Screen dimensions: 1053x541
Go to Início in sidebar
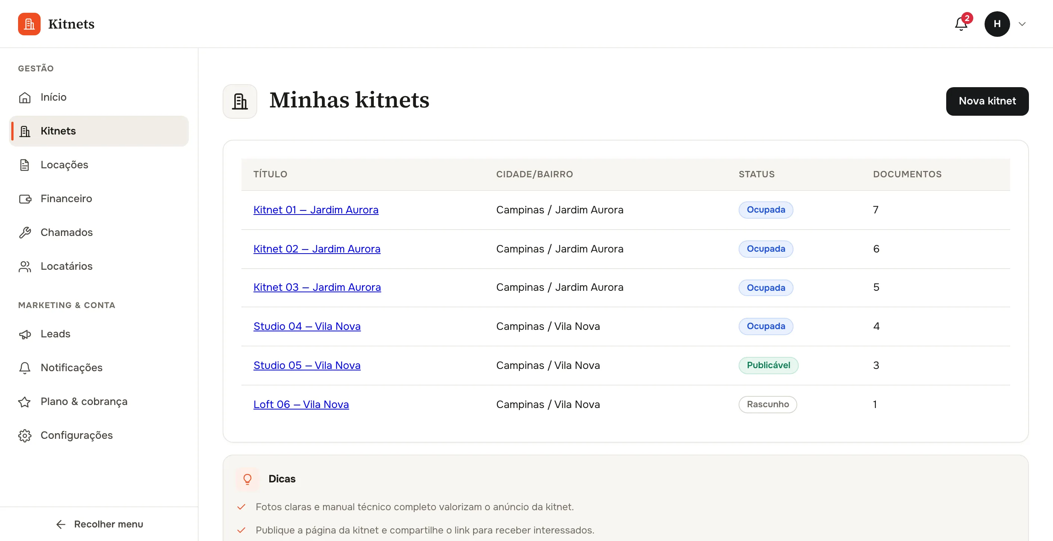click(x=99, y=97)
